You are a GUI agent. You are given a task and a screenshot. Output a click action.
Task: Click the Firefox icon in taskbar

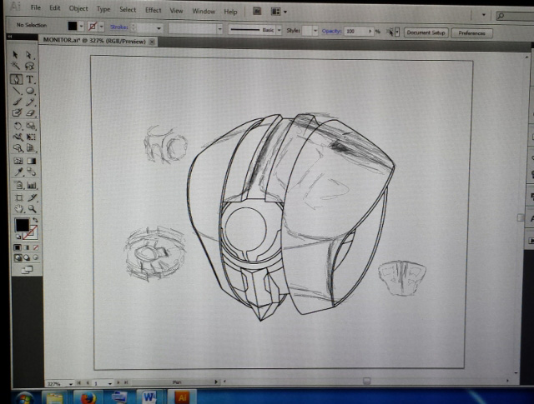pyautogui.click(x=88, y=397)
